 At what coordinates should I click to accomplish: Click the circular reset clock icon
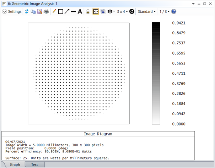point(132,11)
